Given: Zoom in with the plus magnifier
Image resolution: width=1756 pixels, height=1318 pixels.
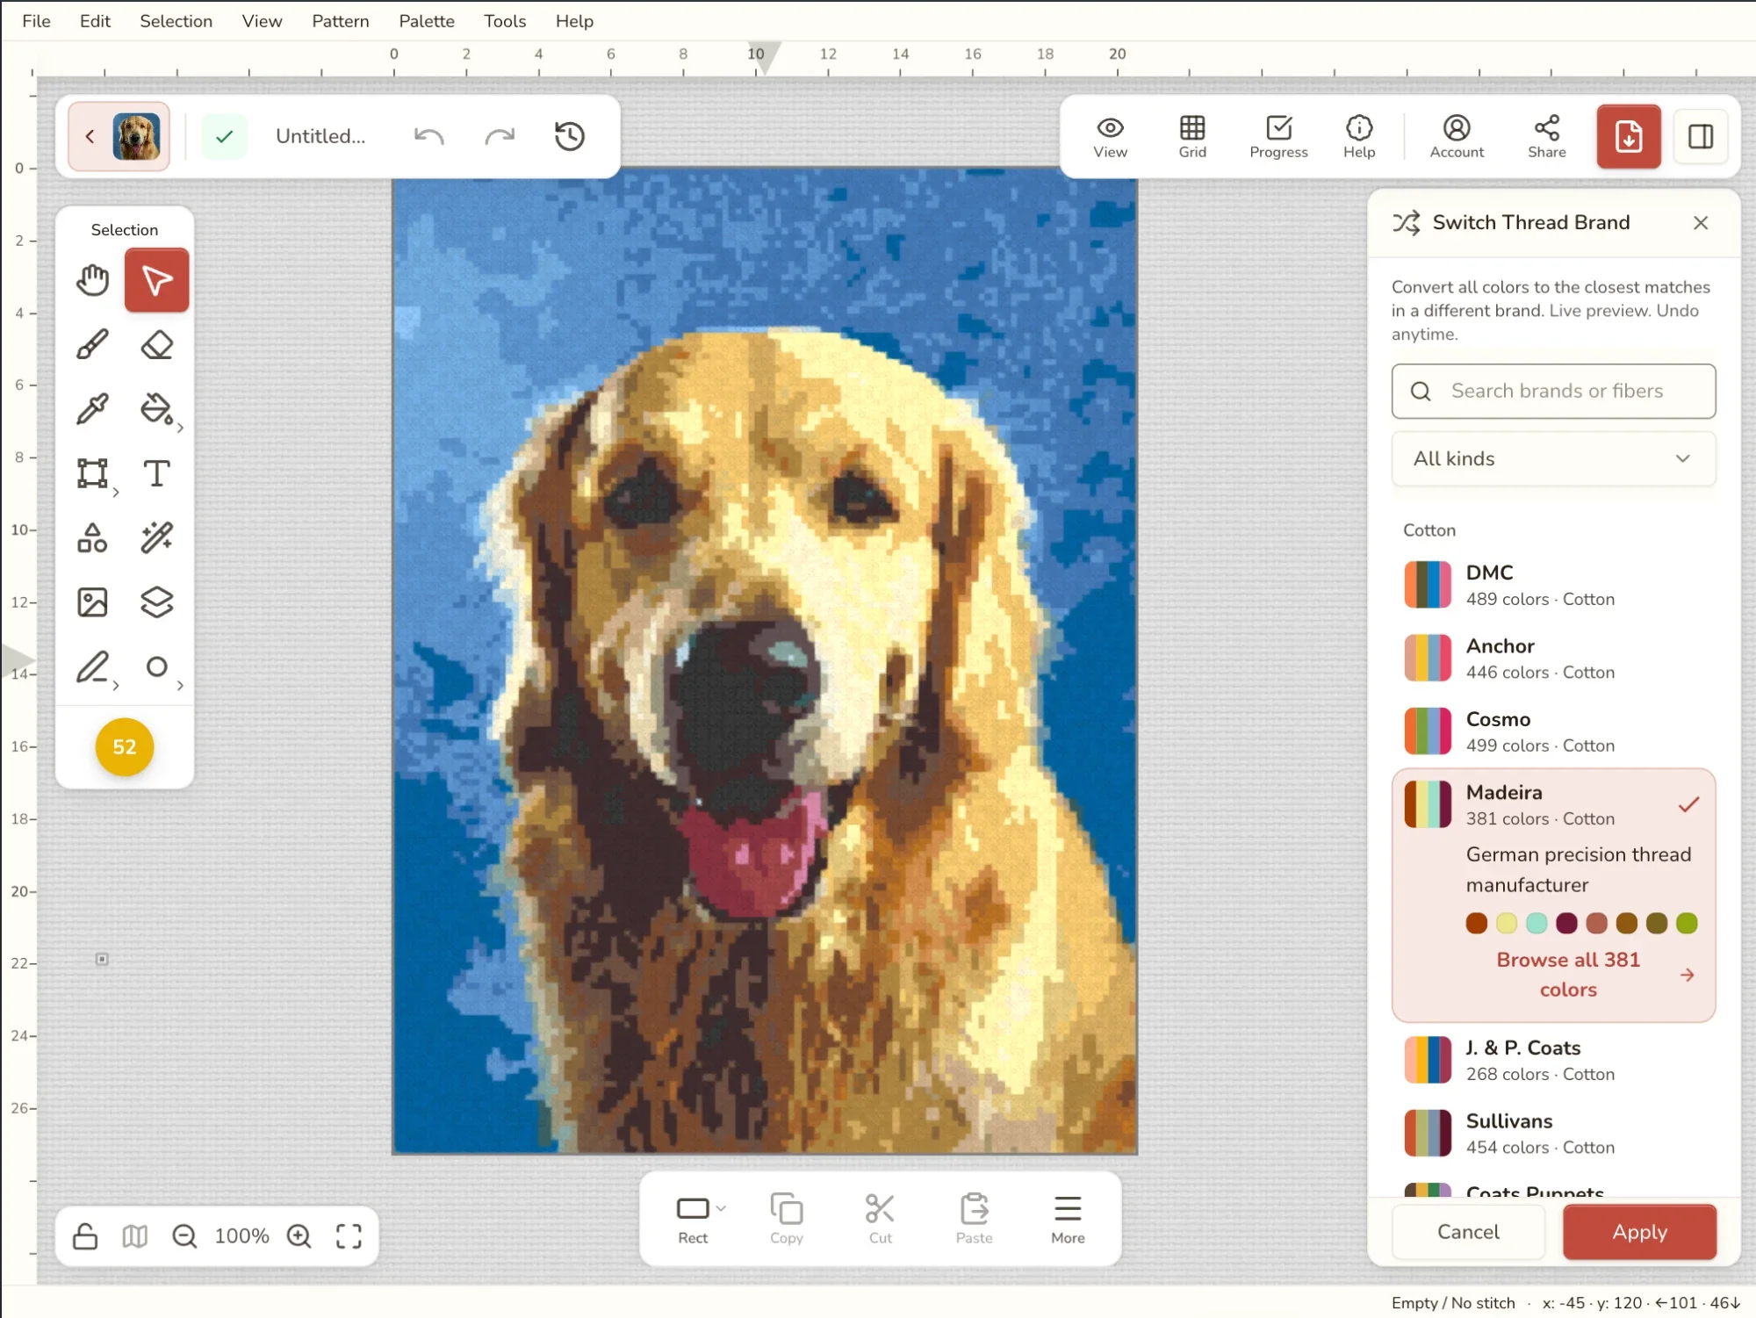Looking at the screenshot, I should tap(299, 1236).
